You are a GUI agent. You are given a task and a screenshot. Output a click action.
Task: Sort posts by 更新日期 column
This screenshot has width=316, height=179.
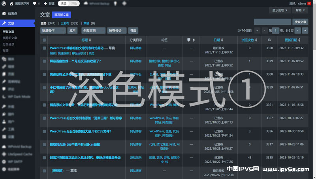292,40
